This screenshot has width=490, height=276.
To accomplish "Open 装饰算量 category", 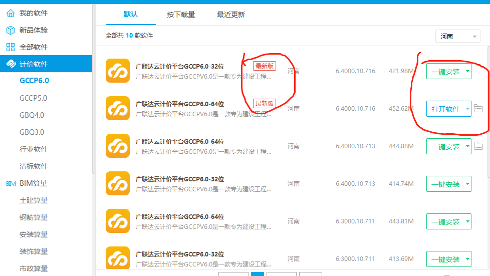I will pyautogui.click(x=34, y=251).
